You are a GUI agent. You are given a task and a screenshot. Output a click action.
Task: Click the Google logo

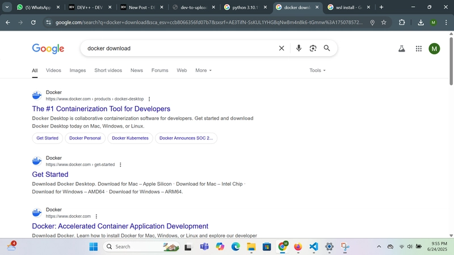[48, 49]
